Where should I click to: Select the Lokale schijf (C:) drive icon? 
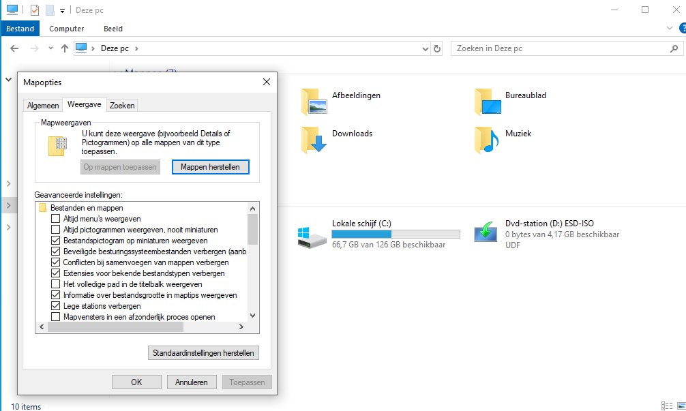(x=312, y=234)
